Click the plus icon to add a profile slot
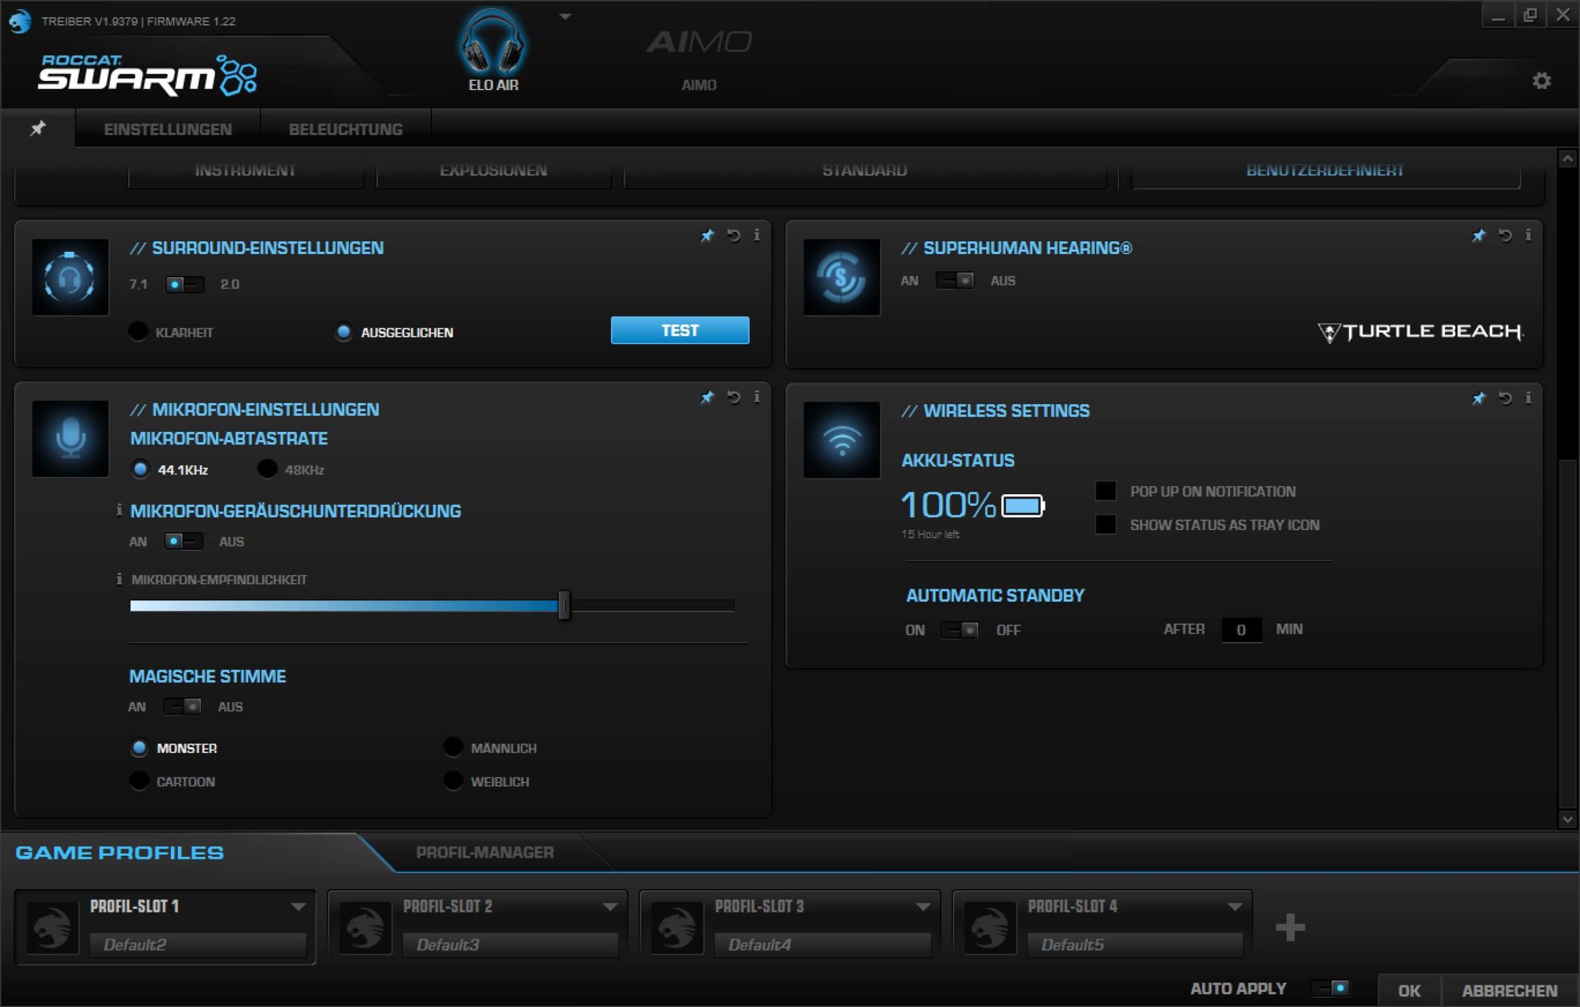 point(1289,927)
